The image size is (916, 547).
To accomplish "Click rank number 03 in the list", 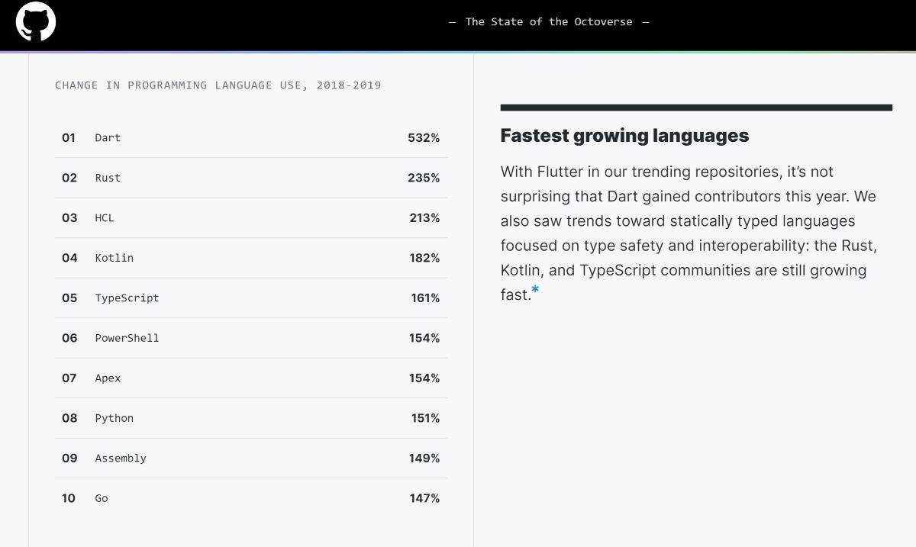I will [x=69, y=217].
